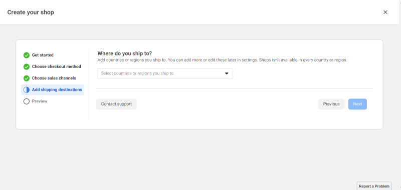401x190 pixels.
Task: Go to the Get started step
Action: pyautogui.click(x=43, y=55)
